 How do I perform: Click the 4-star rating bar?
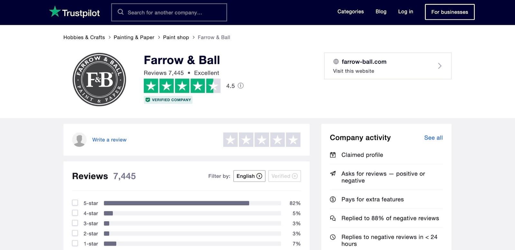[192, 213]
